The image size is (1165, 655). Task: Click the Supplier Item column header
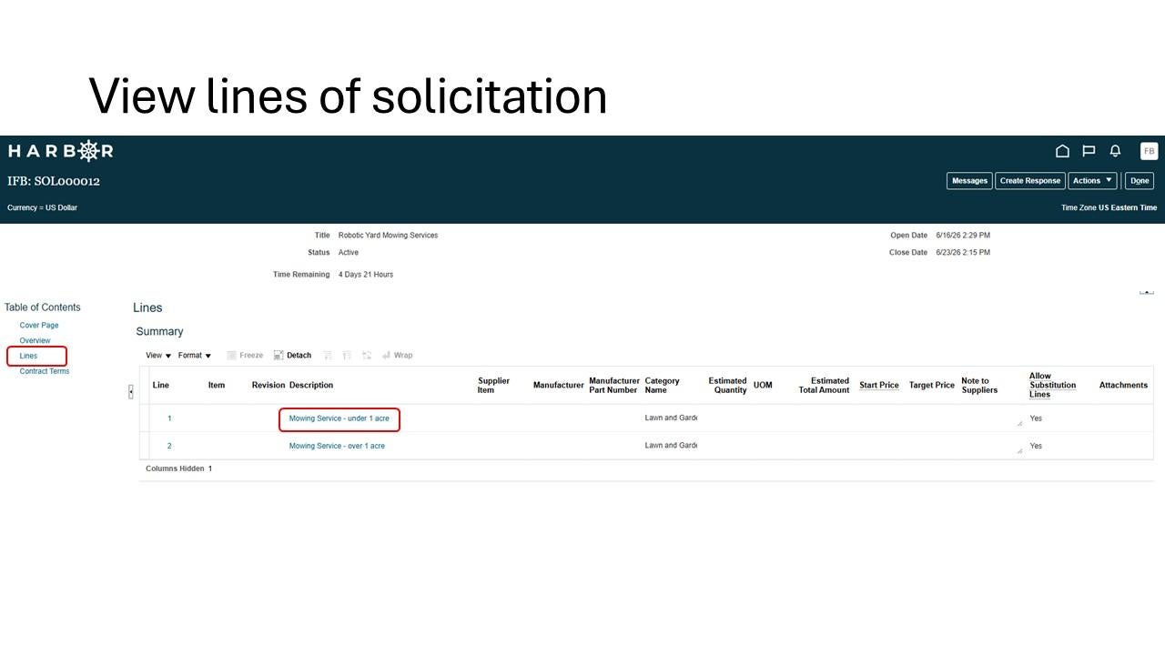pyautogui.click(x=493, y=386)
